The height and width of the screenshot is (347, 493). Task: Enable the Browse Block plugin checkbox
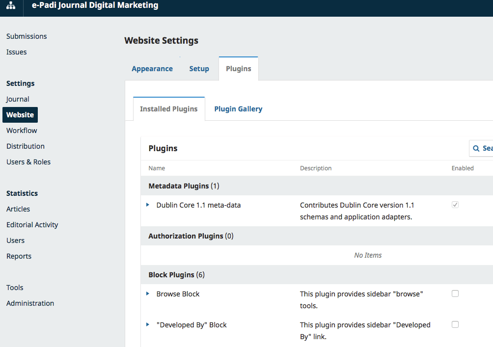click(455, 294)
